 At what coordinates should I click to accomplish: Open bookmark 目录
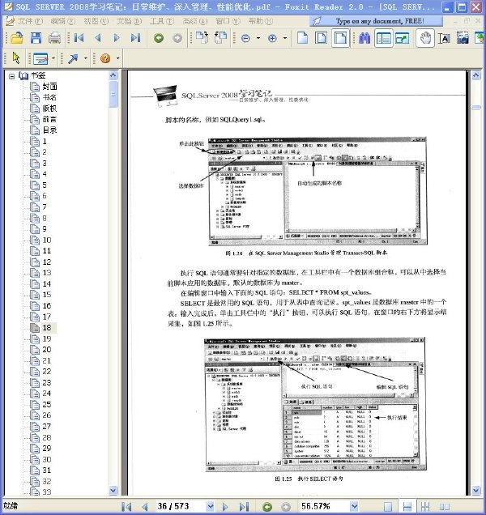pyautogui.click(x=49, y=130)
